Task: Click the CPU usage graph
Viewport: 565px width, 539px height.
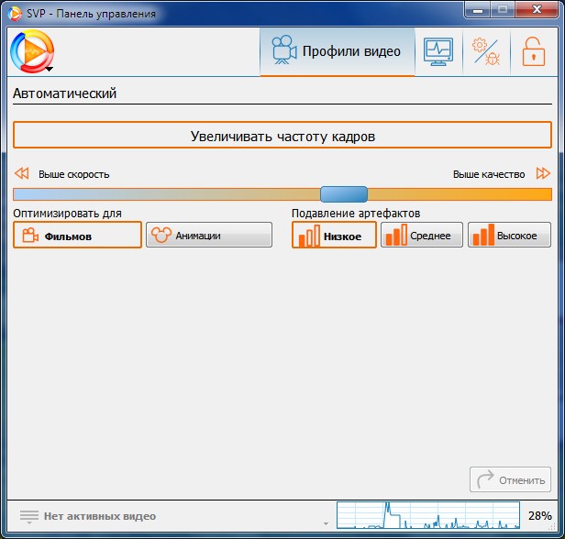Action: (x=428, y=515)
